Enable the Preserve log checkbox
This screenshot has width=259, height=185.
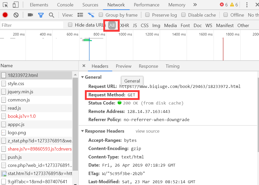click(x=148, y=15)
